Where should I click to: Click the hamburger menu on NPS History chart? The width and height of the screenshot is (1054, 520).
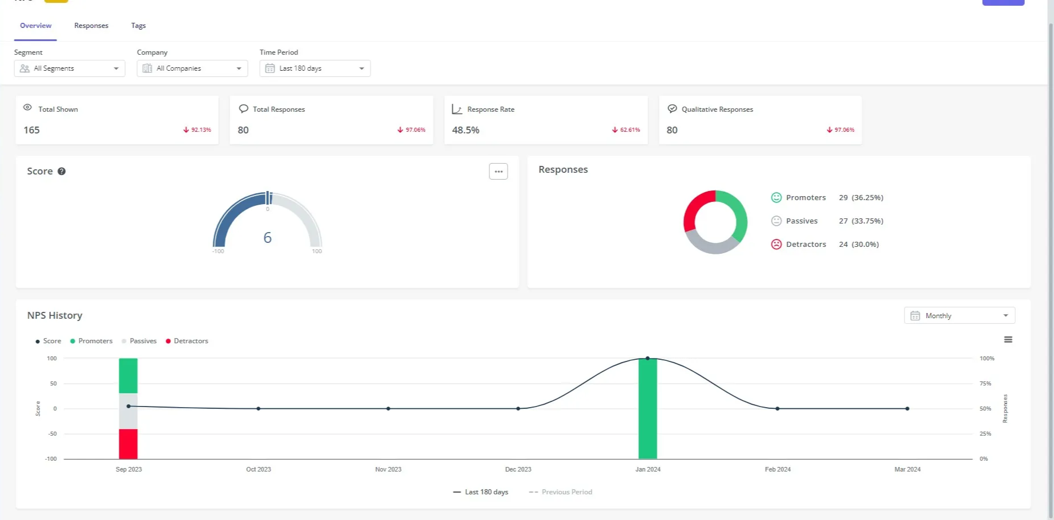pos(1008,339)
